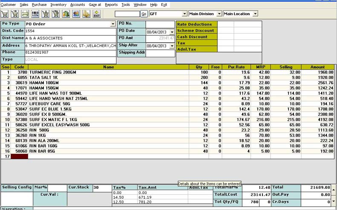Click the Cr.Days value field

tap(316, 202)
